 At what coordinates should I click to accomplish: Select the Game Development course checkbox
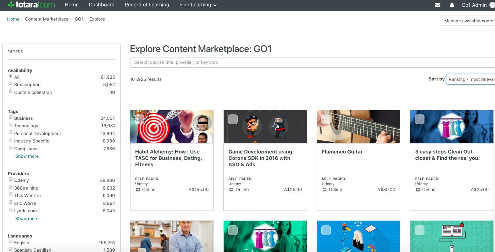pos(233,119)
